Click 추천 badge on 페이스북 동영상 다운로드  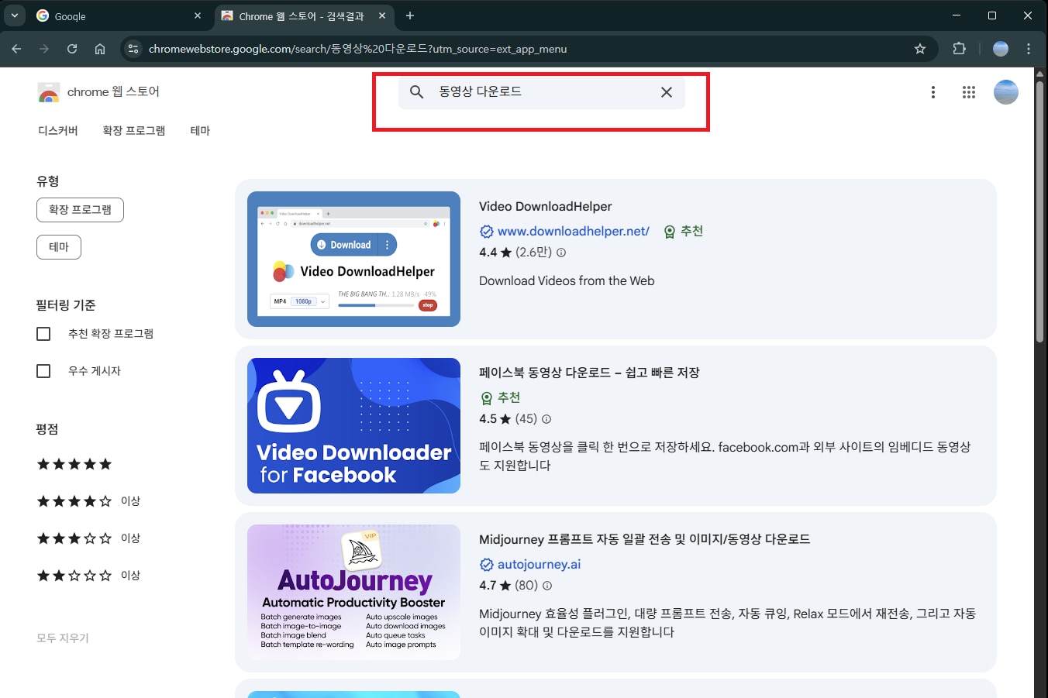click(x=501, y=397)
